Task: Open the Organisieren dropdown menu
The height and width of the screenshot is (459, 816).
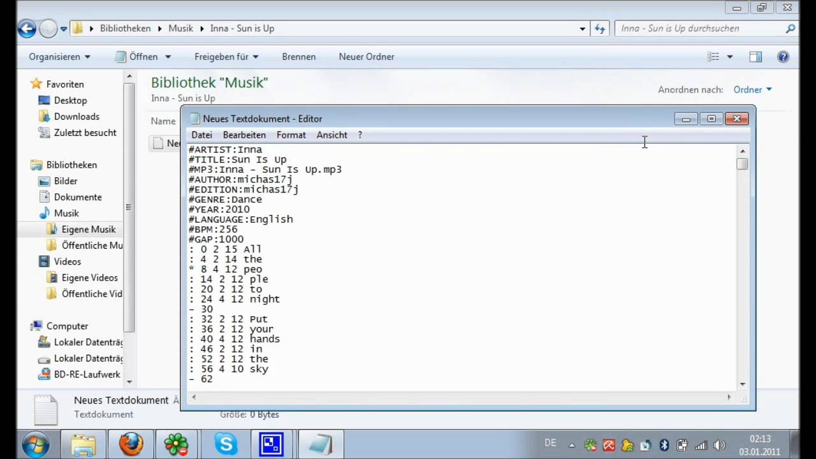Action: pyautogui.click(x=59, y=57)
